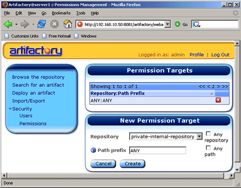
Task: Open Browse the repository link
Action: pos(38,77)
